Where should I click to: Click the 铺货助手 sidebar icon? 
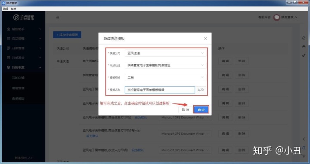coord(8,29)
